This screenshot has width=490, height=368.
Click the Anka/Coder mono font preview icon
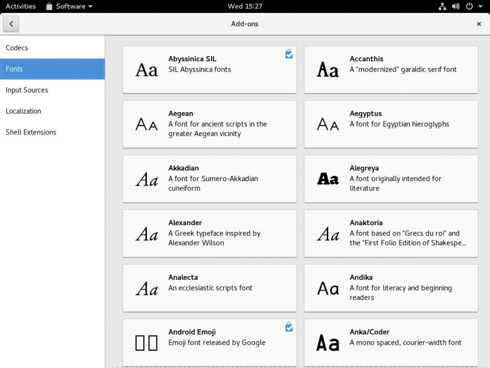pos(327,342)
